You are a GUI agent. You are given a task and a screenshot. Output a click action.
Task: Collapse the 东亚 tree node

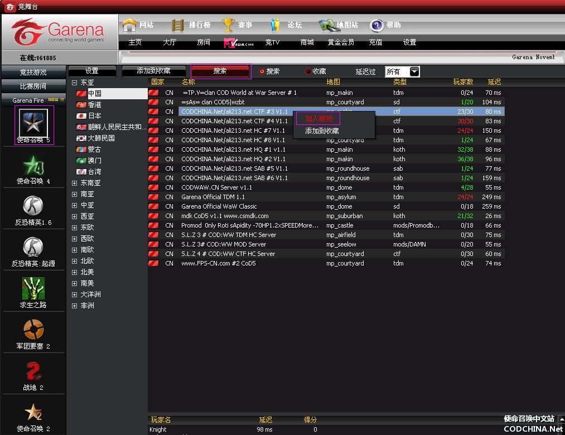tap(74, 83)
